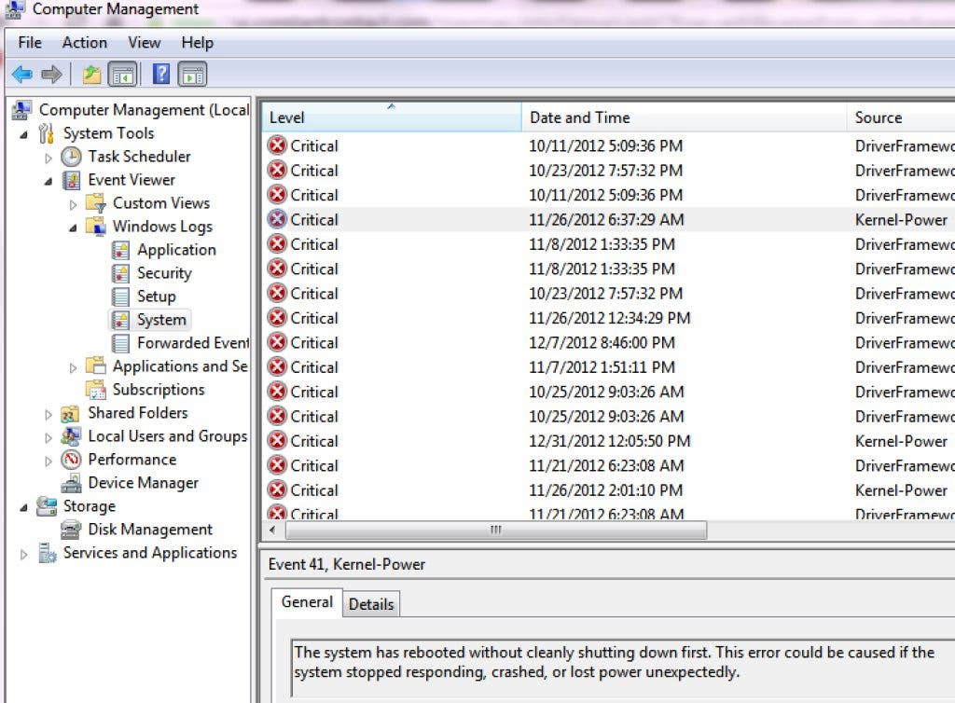Click the Storage icon in the tree
The width and height of the screenshot is (955, 703).
pyautogui.click(x=47, y=505)
